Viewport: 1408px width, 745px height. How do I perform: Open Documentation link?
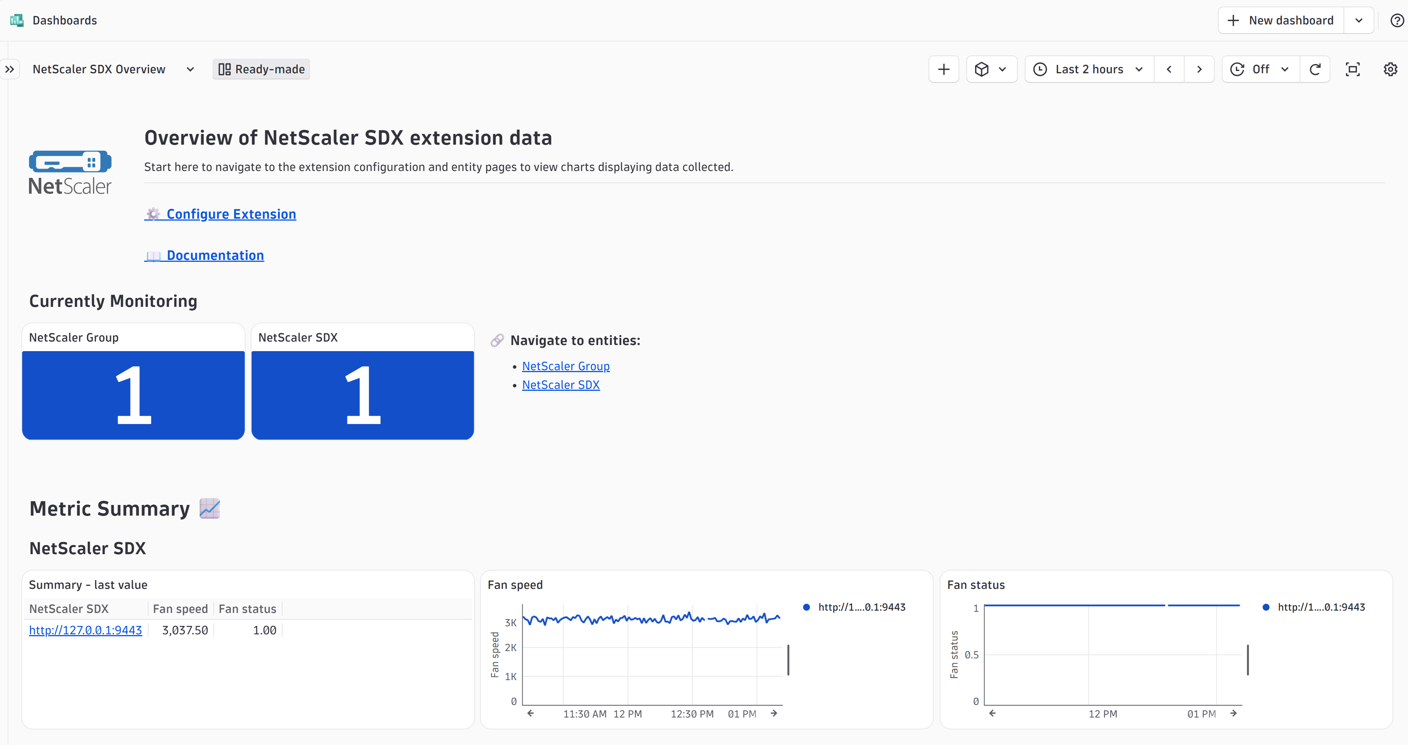click(x=204, y=256)
